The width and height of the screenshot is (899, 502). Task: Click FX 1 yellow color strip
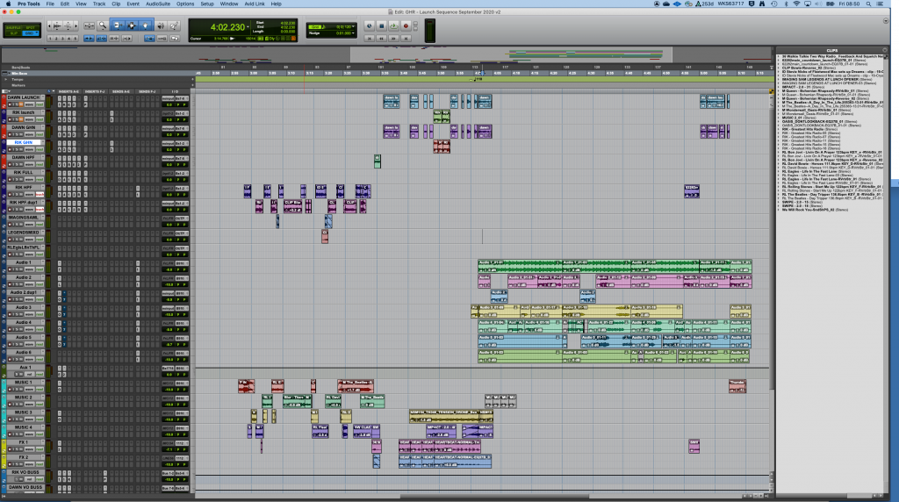(x=4, y=447)
